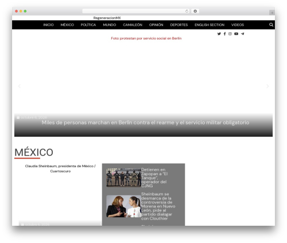287x243 pixels.
Task: Open Berlin protest photo caption link
Action: coord(146,38)
